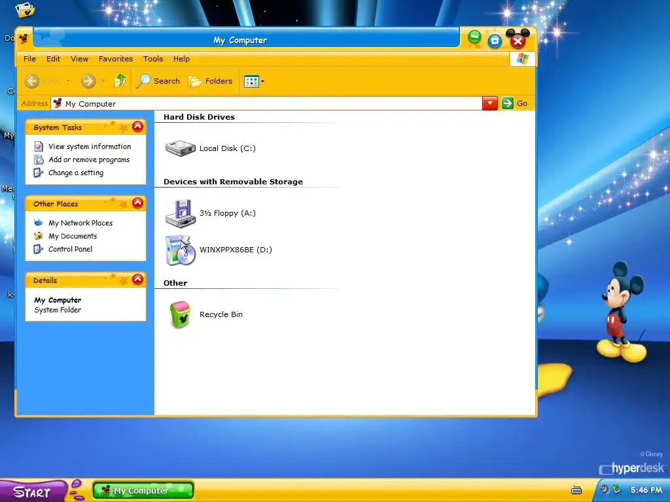Click the Mickey icon in title bar

(x=24, y=39)
